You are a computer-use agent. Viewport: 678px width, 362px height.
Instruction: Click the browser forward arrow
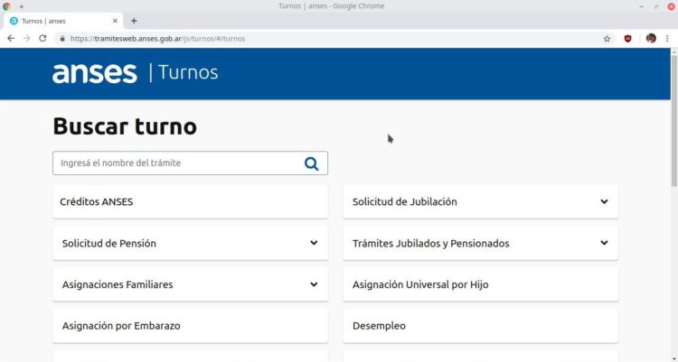(x=27, y=39)
